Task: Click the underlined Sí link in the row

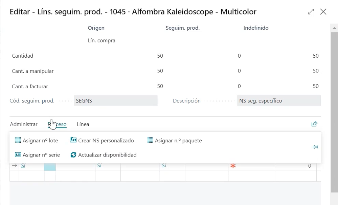Action: tap(23, 166)
